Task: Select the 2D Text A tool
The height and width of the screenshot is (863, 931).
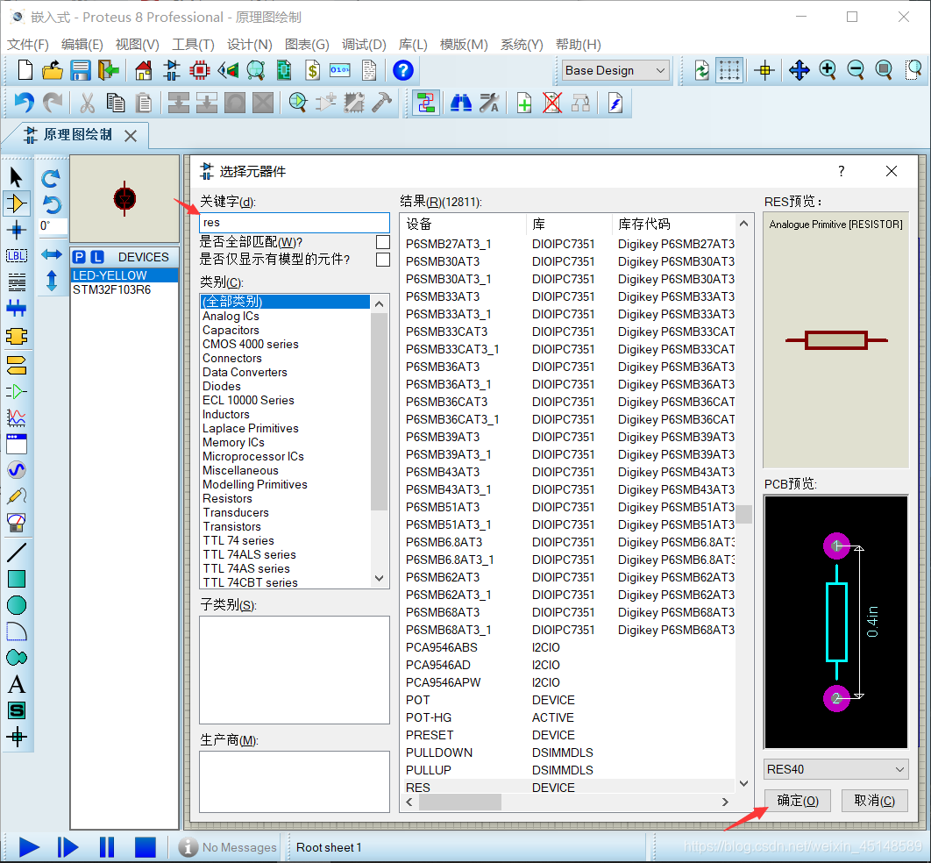Action: point(16,684)
